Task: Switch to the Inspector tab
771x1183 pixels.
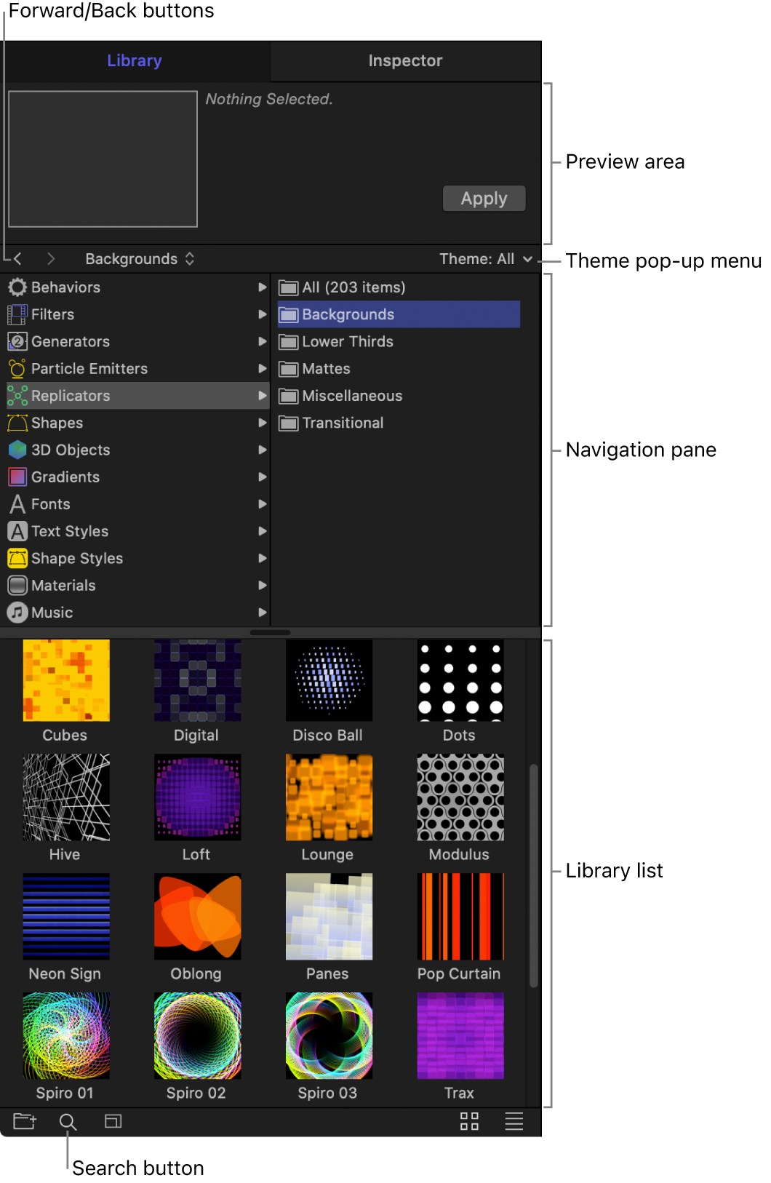Action: coord(405,61)
